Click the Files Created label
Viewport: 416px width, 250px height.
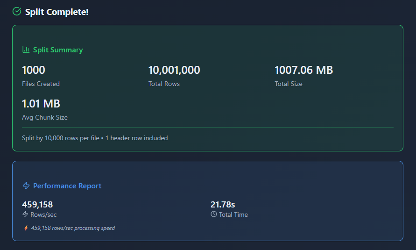pos(41,84)
